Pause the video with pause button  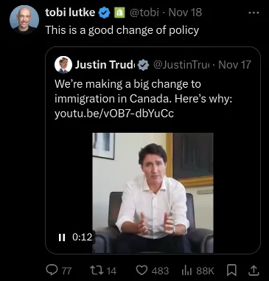pyautogui.click(x=62, y=237)
